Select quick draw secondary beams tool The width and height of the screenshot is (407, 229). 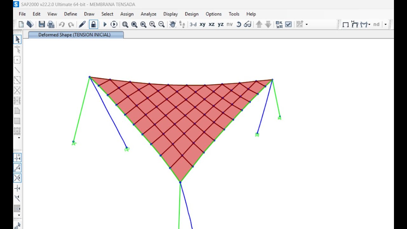point(17,101)
